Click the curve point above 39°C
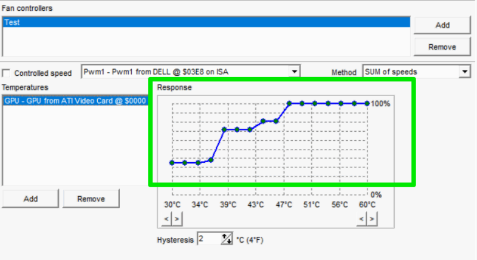The height and width of the screenshot is (260, 477). (224, 129)
